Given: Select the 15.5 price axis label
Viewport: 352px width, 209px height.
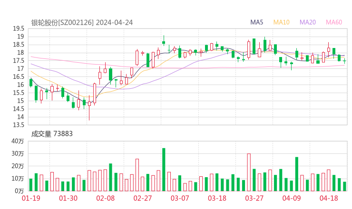Looking at the screenshot, I should coord(19,93).
